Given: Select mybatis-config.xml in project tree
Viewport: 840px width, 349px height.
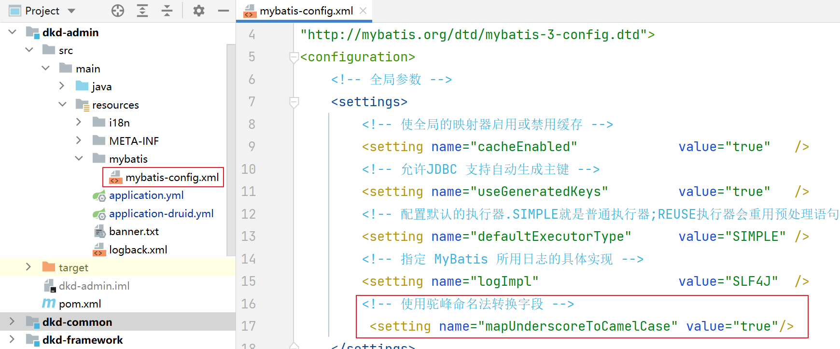Looking at the screenshot, I should 172,178.
